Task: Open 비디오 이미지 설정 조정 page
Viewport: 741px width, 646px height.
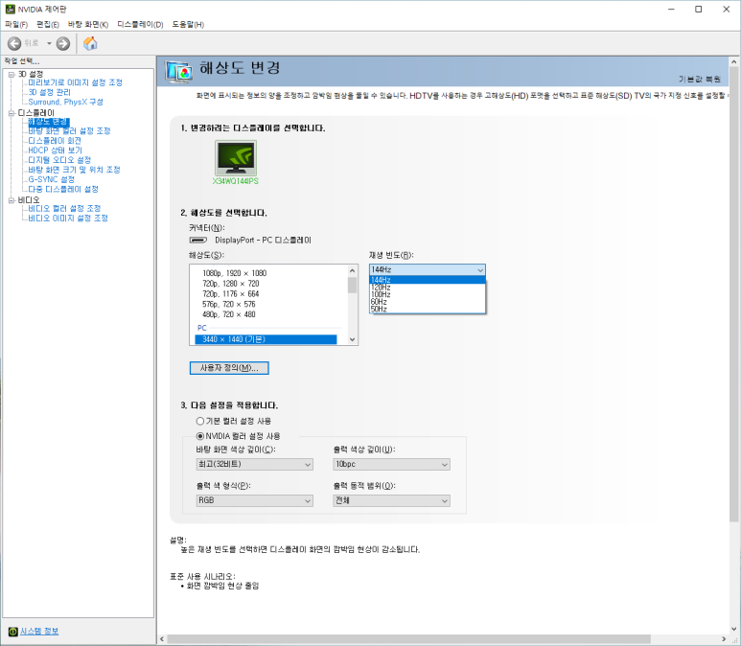Action: click(x=68, y=219)
